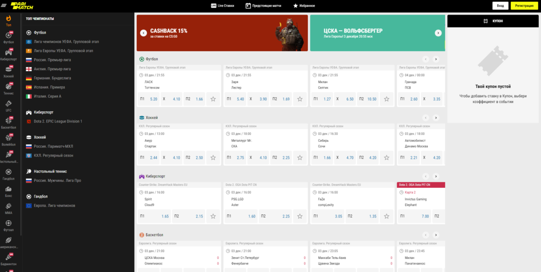Pick П1 odds 5.20 for ЛАСК
Screen dimensions: 541x272
coord(149,99)
